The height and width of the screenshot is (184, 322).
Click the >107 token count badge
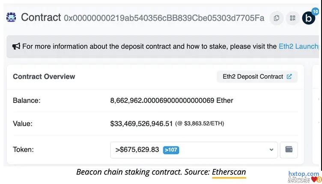click(171, 150)
